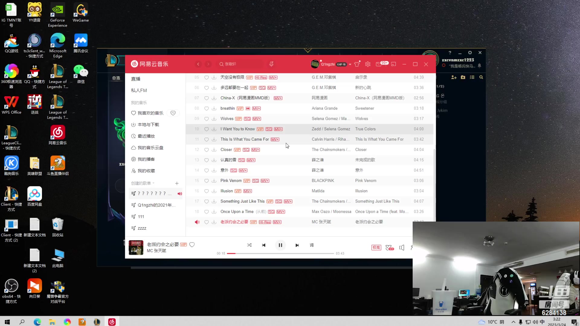The width and height of the screenshot is (580, 326).
Task: Open the Windows notification center
Action: (574, 322)
